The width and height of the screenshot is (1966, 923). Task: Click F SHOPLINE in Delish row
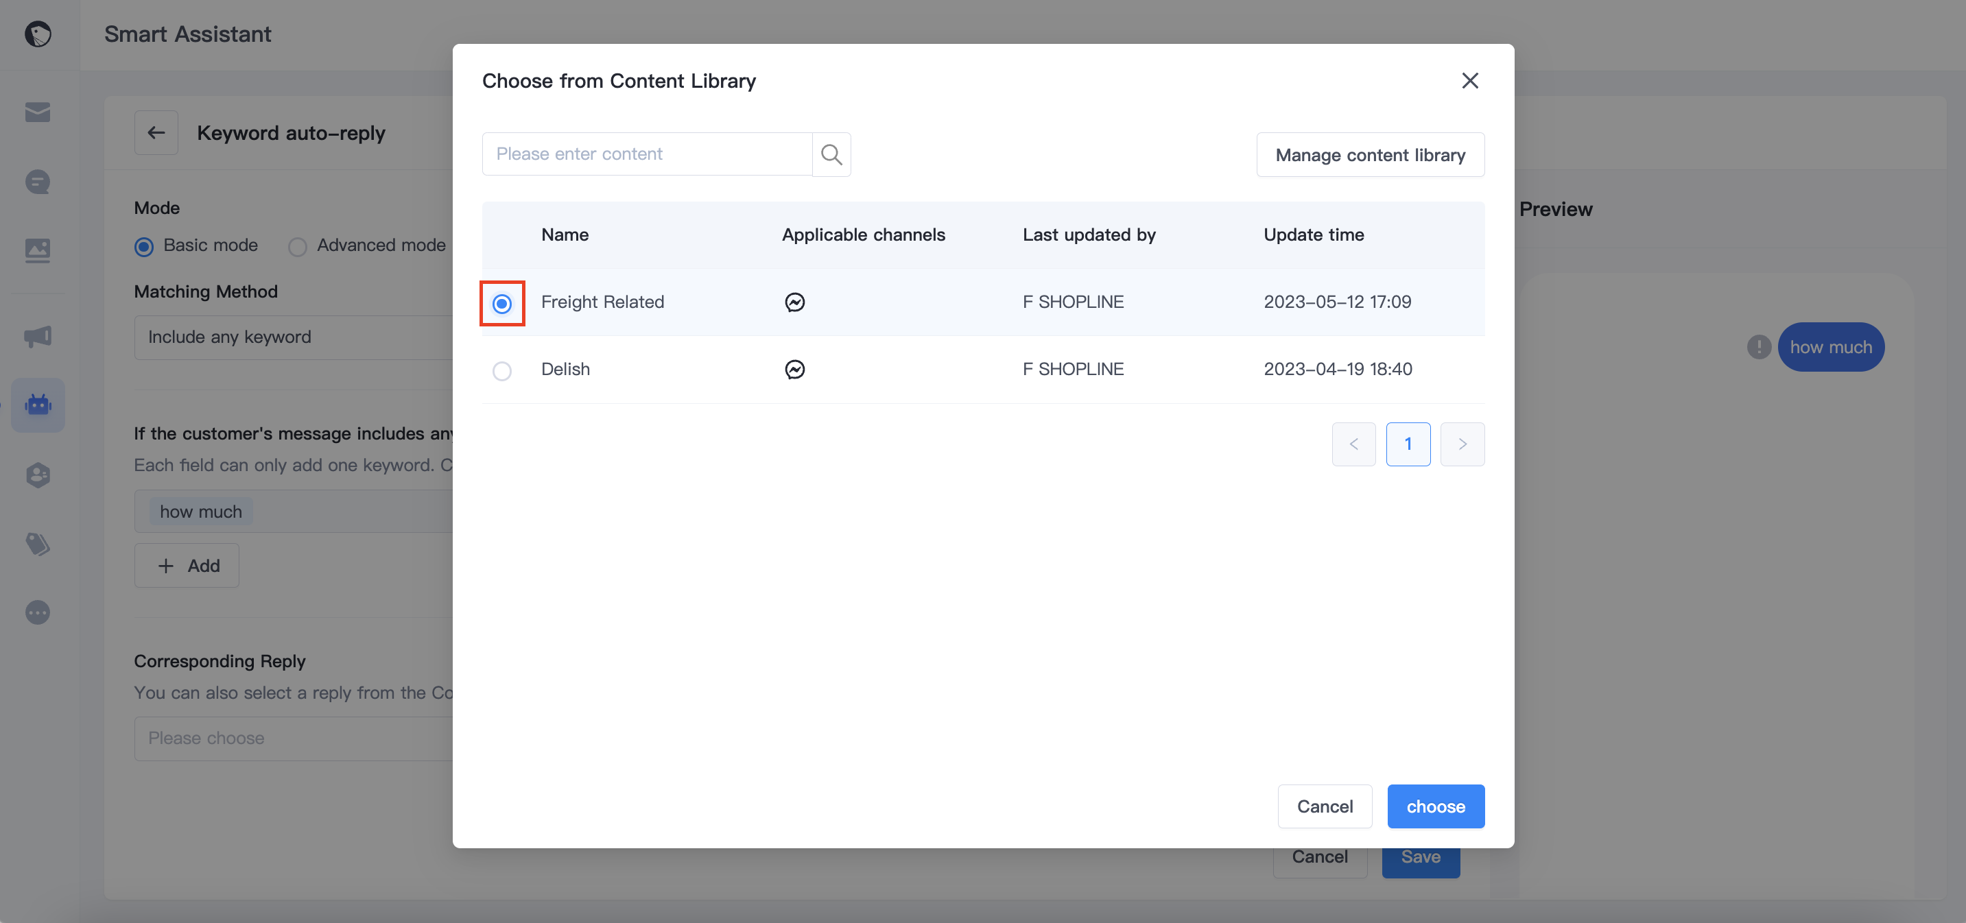coord(1072,369)
